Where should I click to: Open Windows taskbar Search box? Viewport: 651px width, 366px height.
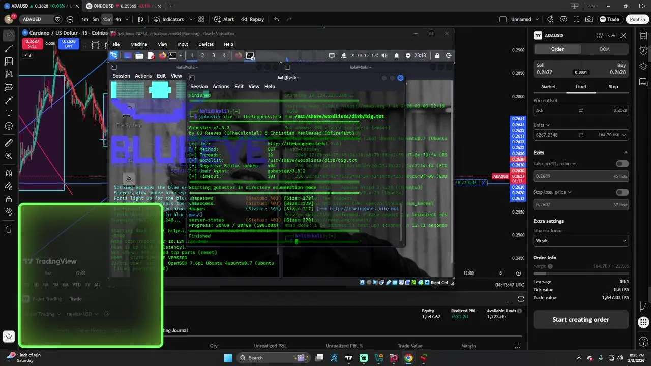click(x=273, y=358)
